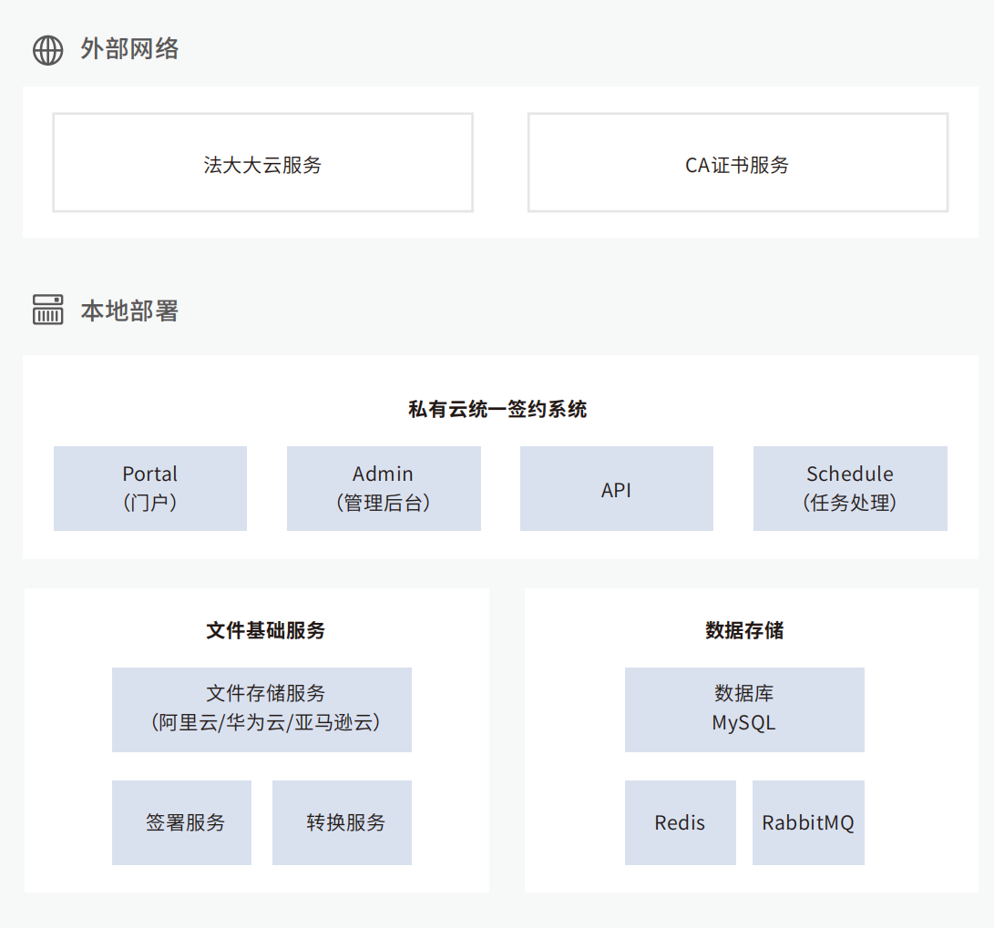Select the 法大大云服务 box

tap(263, 163)
